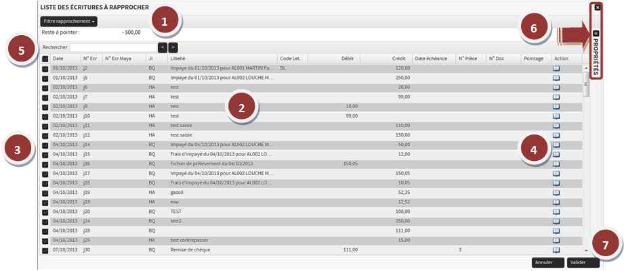
Task: Open the book action icon for entry j30
Action: pyautogui.click(x=556, y=250)
